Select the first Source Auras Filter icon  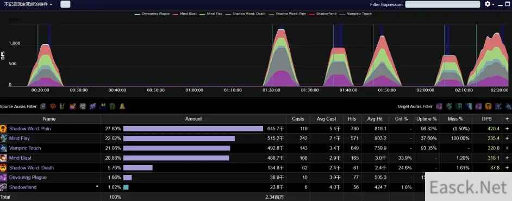click(43, 106)
